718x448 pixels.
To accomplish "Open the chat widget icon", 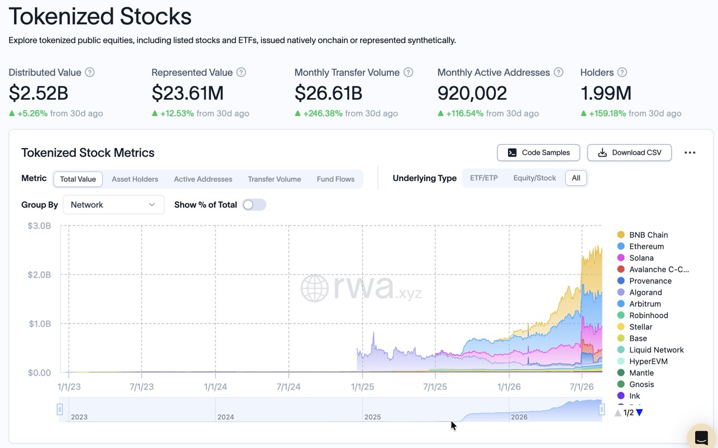I will click(702, 437).
